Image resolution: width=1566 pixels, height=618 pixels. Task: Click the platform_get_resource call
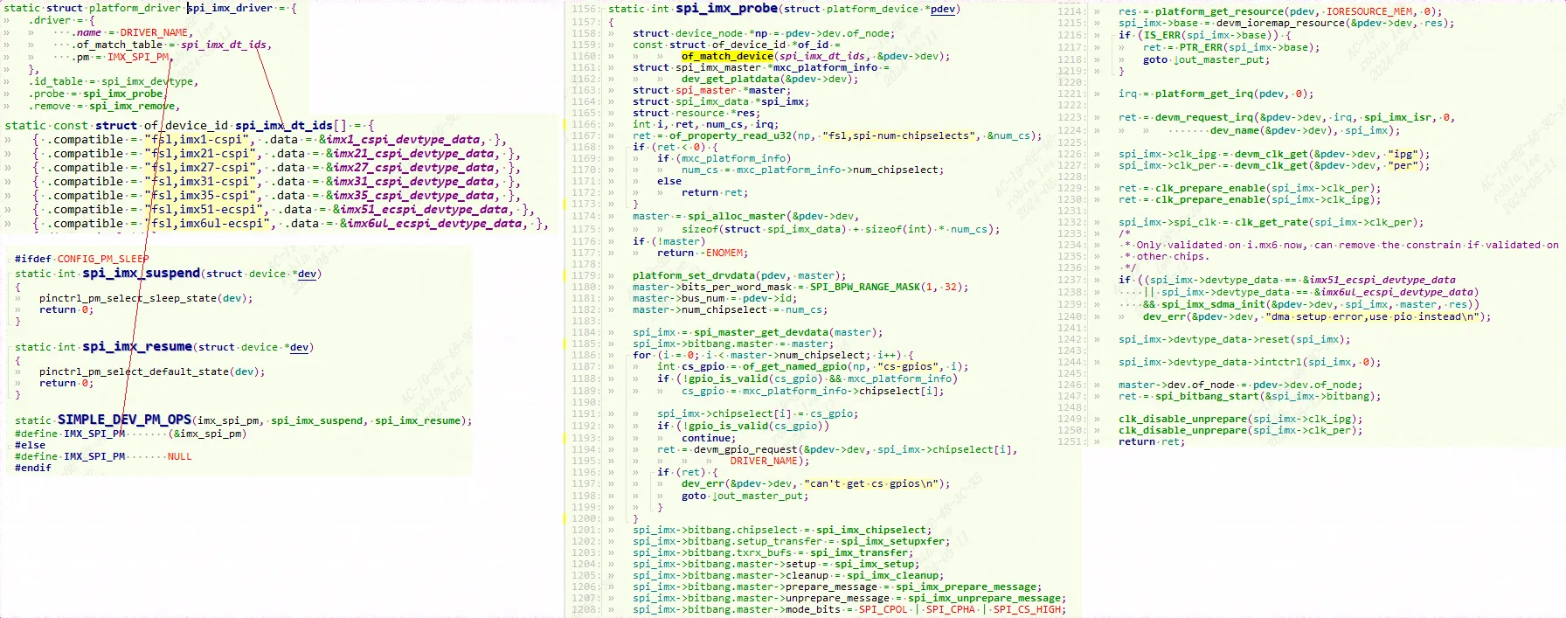tap(1219, 11)
